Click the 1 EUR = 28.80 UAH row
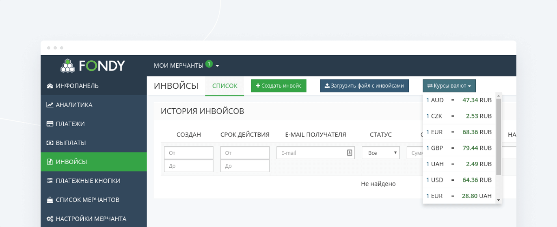The width and height of the screenshot is (557, 227). pyautogui.click(x=459, y=196)
